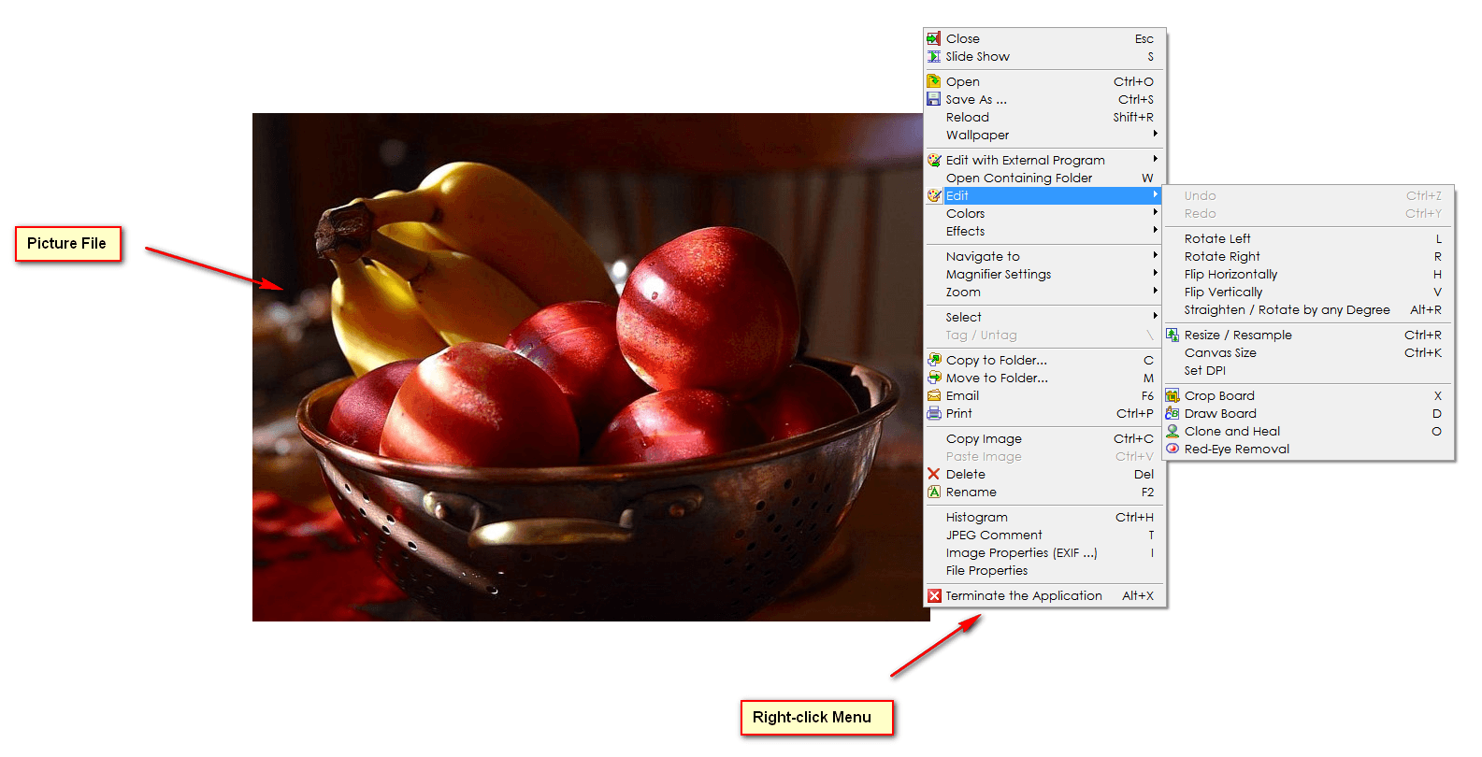Click the Crop Board icon
Screen dimensions: 1482x757
(x=1172, y=395)
